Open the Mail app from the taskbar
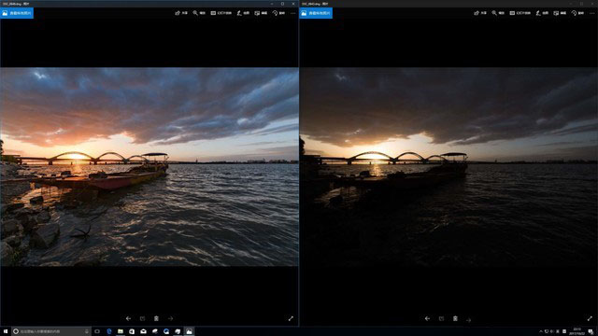598x336 pixels. pos(143,331)
